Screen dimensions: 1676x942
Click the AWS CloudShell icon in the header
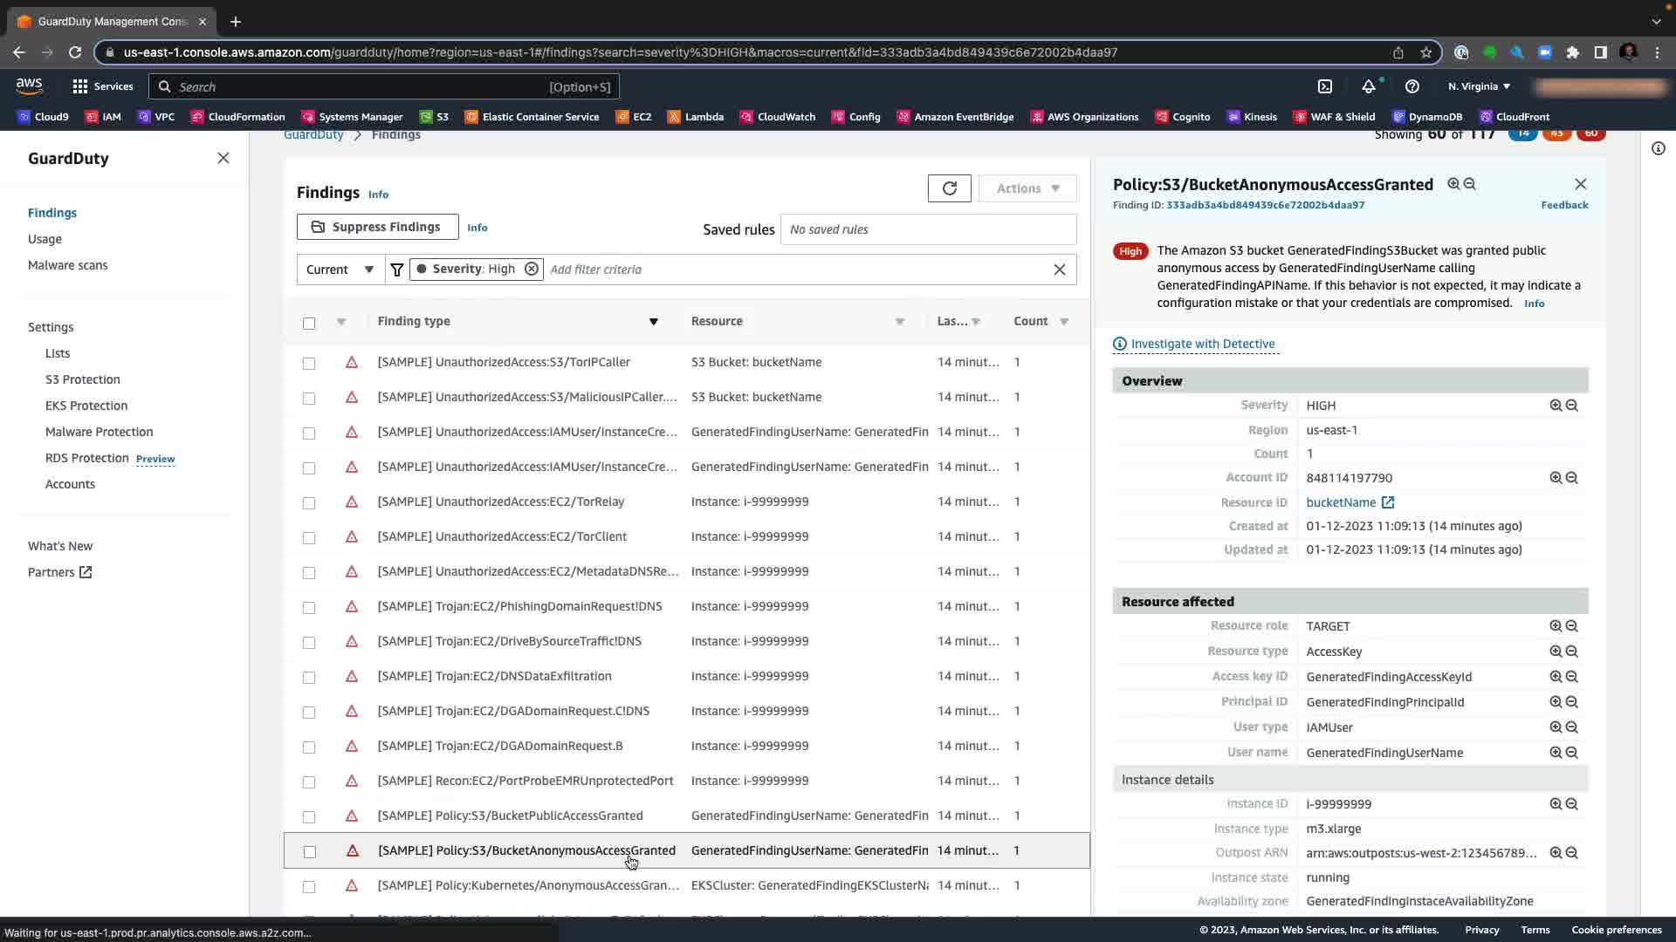[x=1325, y=86]
